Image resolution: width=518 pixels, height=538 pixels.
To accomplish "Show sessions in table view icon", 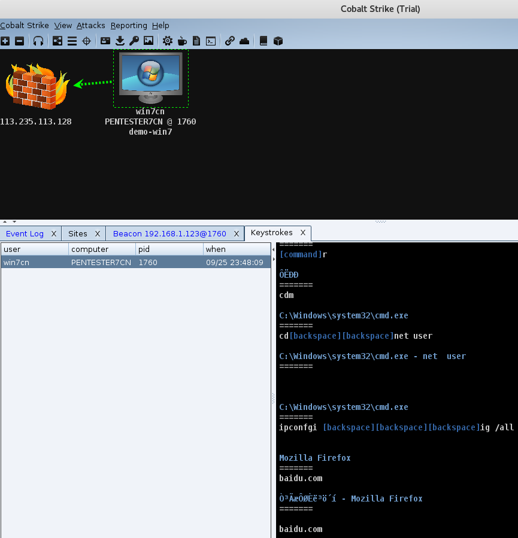I will [x=72, y=41].
